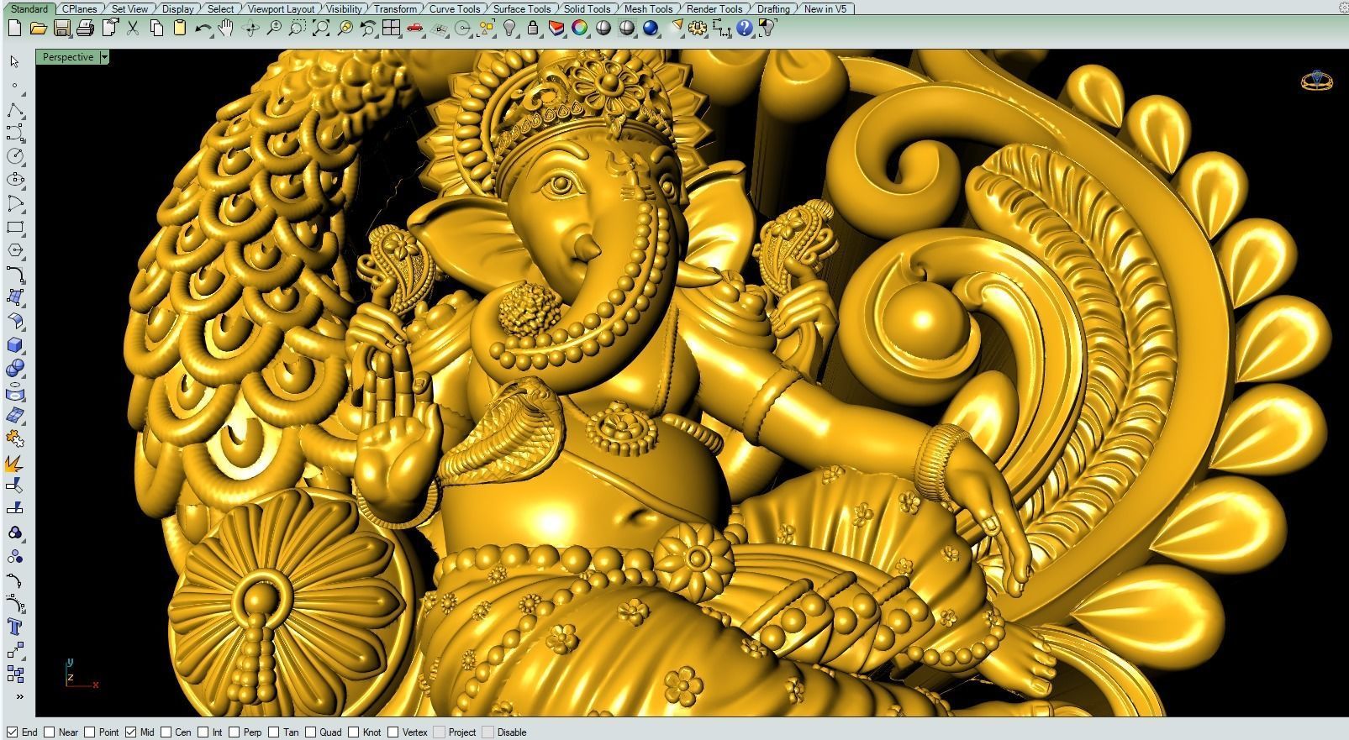Viewport: 1349px width, 740px height.
Task: Click the Zoom Extents icon
Action: 320,28
